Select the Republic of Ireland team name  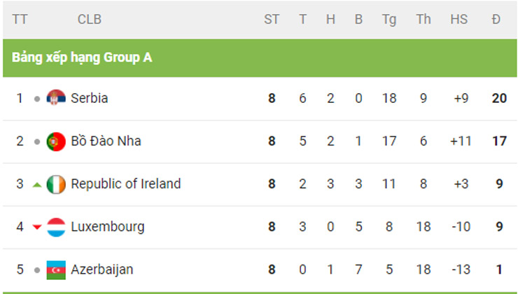[126, 184]
